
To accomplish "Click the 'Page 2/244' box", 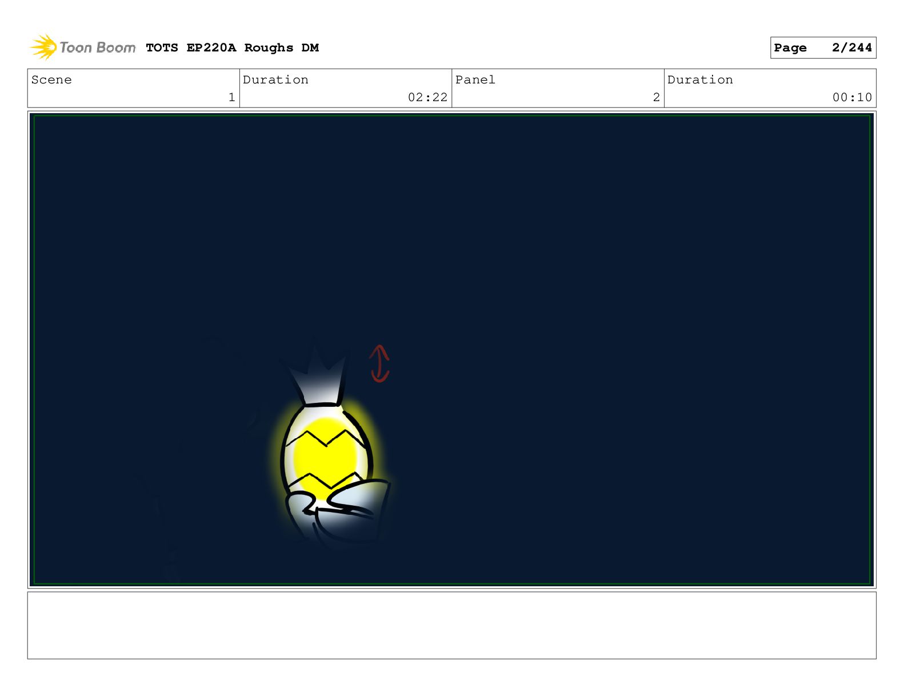I will [x=823, y=48].
